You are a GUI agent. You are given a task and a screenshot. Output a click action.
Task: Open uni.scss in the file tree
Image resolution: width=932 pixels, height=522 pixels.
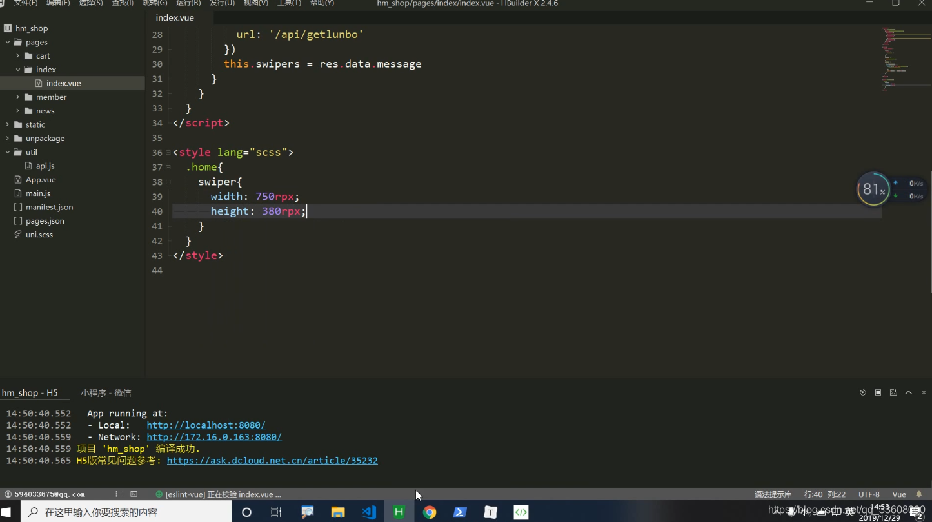(39, 235)
